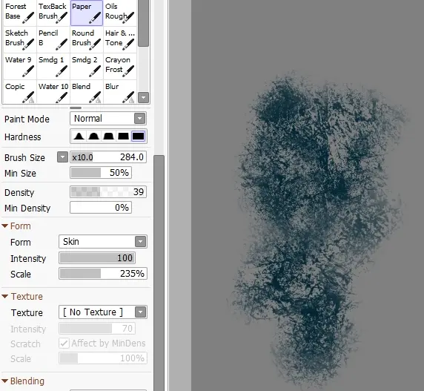
Task: Choose the third hardness shape
Action: [108, 136]
